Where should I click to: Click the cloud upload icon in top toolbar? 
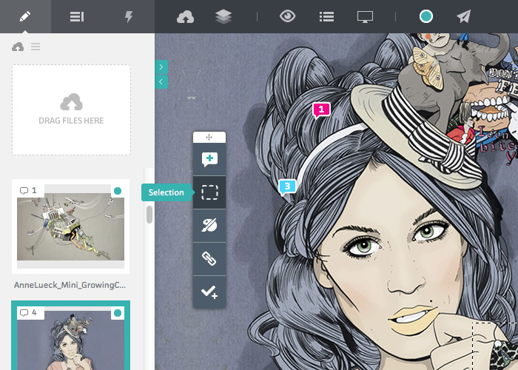(x=185, y=16)
